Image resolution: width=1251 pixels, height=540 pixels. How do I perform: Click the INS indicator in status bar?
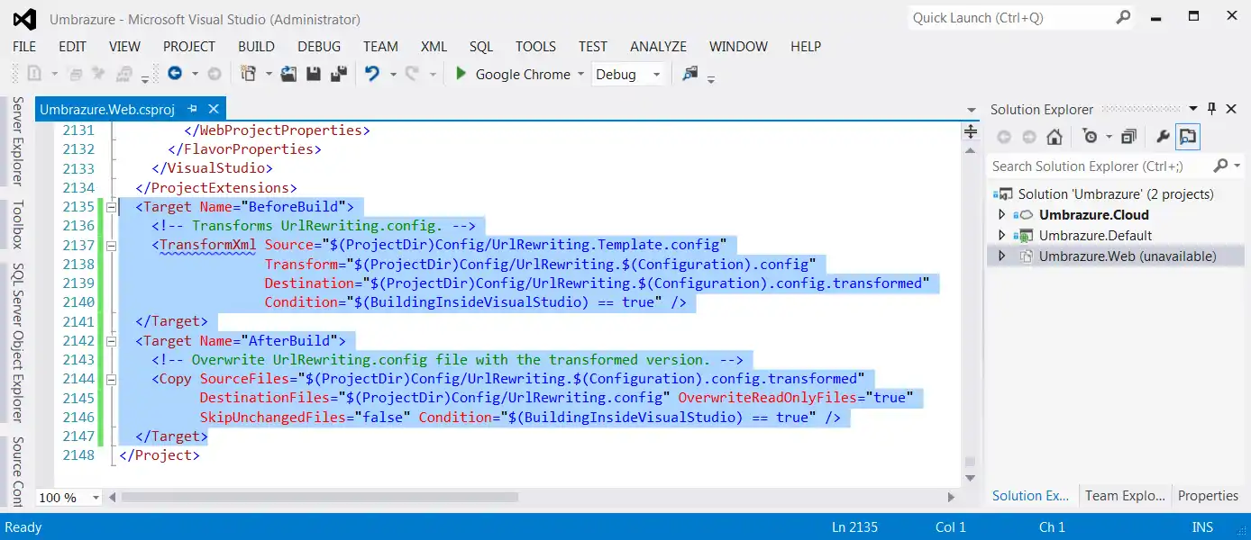click(x=1202, y=527)
